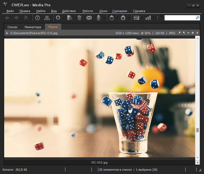Zoom in with the plus icon
Screen dimensions: 204x174
(x=193, y=33)
